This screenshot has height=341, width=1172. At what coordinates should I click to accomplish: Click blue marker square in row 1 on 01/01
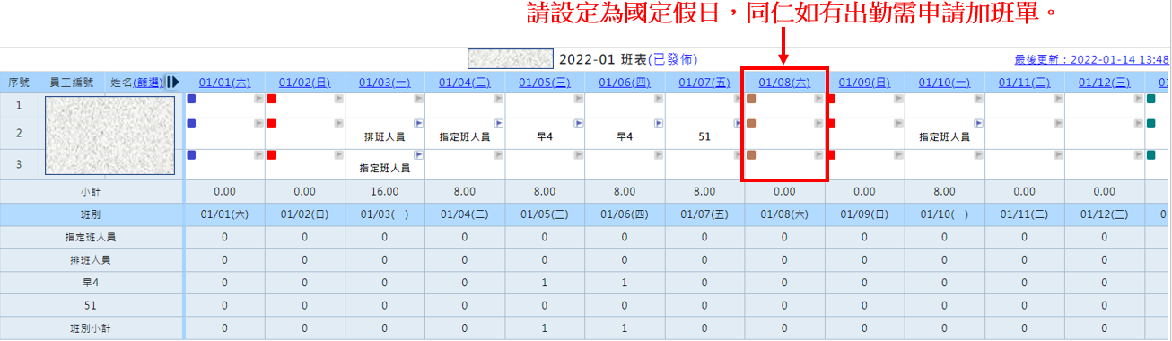click(191, 99)
